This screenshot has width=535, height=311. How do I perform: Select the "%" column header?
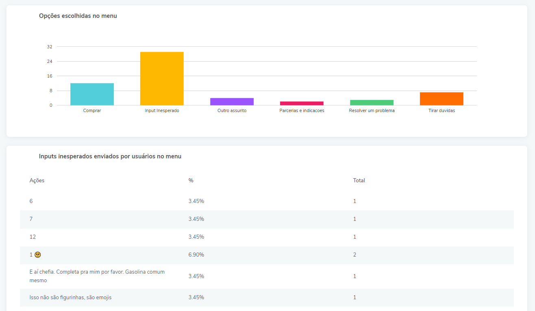click(x=191, y=180)
